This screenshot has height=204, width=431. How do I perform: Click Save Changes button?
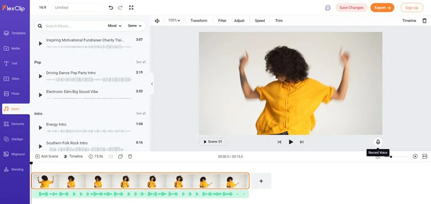(x=351, y=8)
